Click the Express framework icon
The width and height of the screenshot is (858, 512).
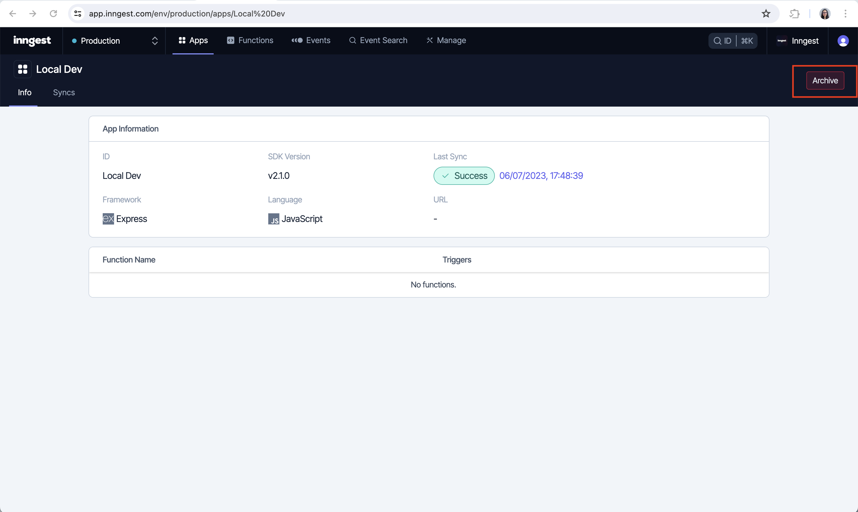(108, 219)
